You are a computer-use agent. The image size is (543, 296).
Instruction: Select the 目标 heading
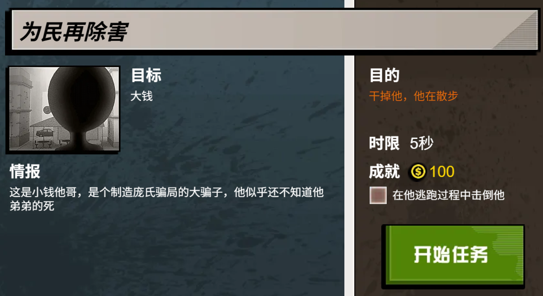(x=146, y=75)
